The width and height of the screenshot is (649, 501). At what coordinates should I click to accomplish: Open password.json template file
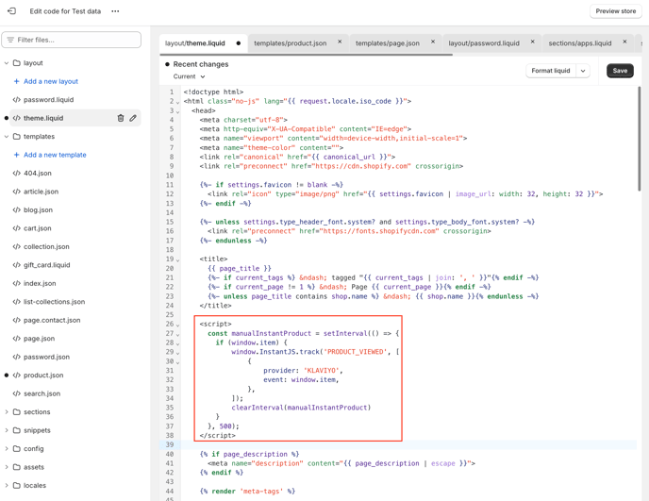[x=46, y=357]
